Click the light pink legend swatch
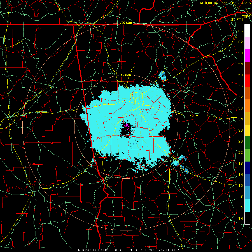The width and height of the screenshot is (252, 252). point(247,43)
